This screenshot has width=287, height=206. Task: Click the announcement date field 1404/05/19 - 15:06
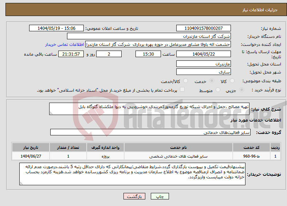click(56, 28)
